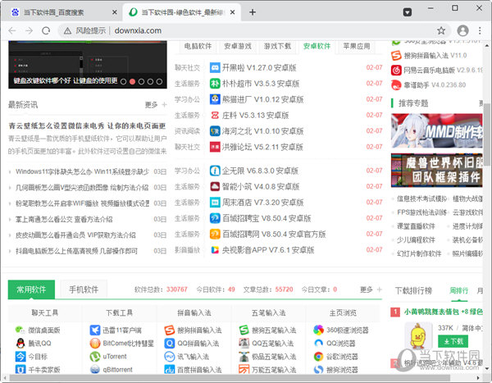Reload the page with refresh icon
This screenshot has height=383, width=492.
(46, 31)
